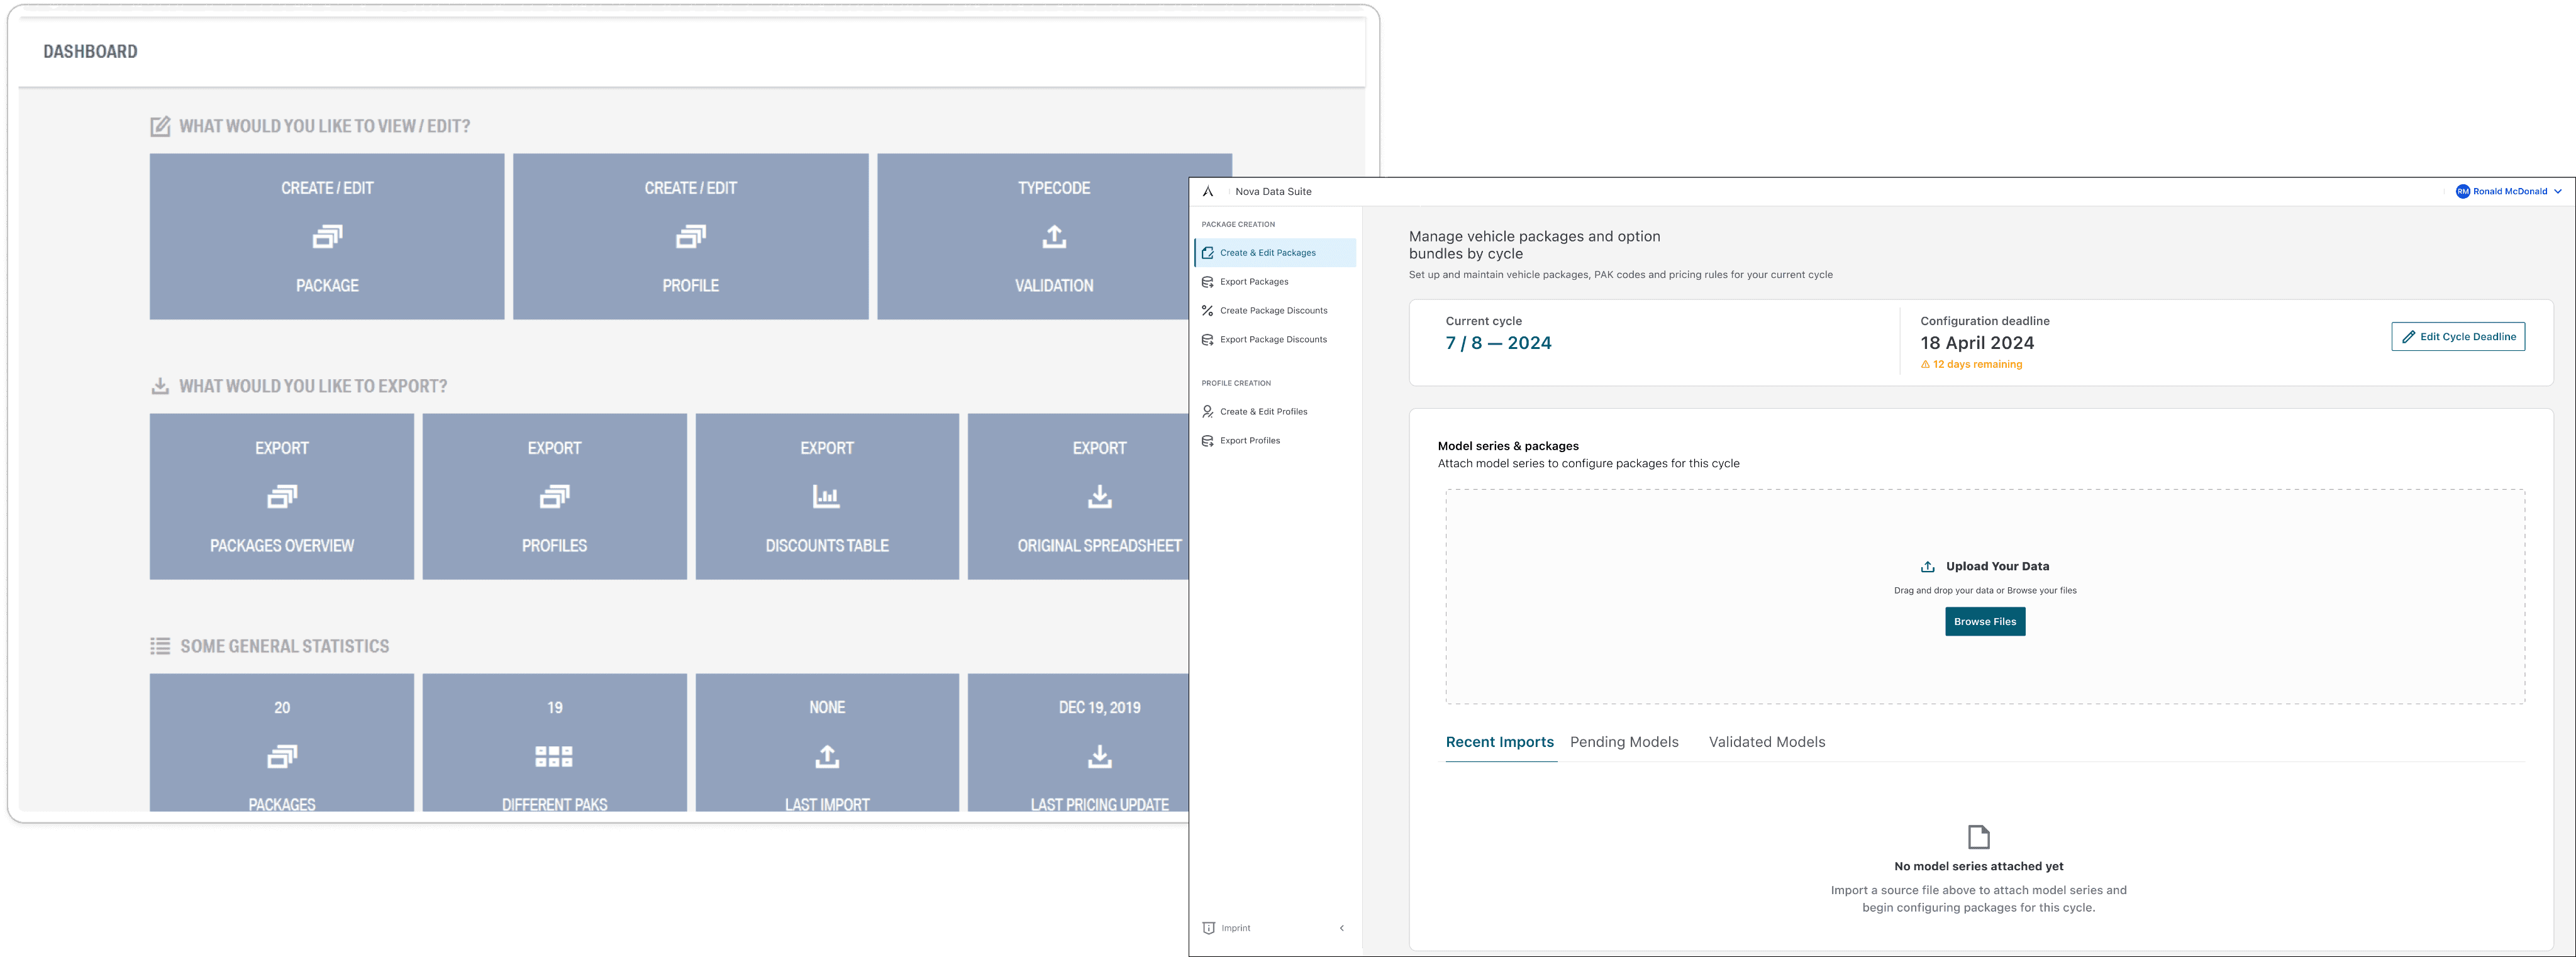Click the Upload Your Data icon
The image size is (2576, 957).
tap(1928, 567)
